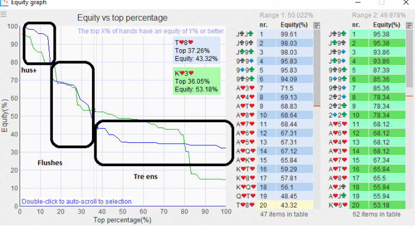
Task: Select Range 1 row with equity 57.81
Action: tap(274, 179)
